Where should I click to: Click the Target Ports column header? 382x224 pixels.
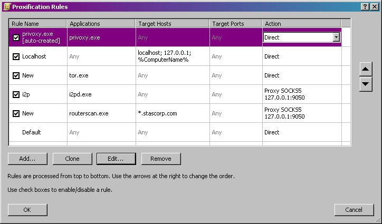pos(235,24)
